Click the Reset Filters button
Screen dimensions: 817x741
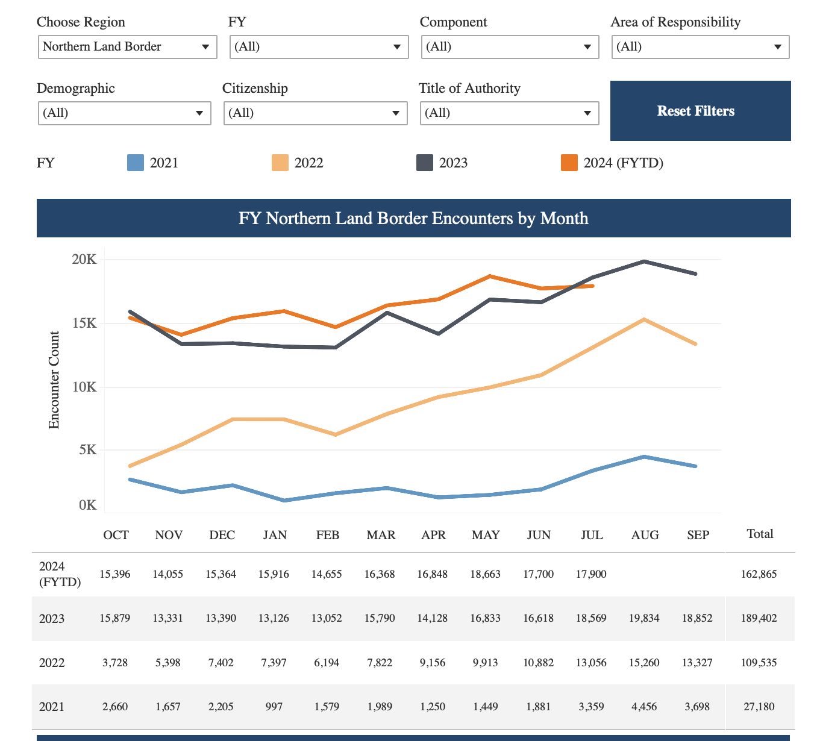coord(700,111)
